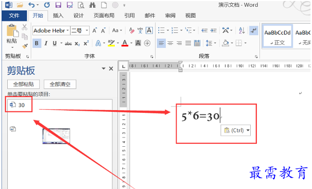
Task: Switch to the 引用 References tab
Action: pyautogui.click(x=130, y=15)
